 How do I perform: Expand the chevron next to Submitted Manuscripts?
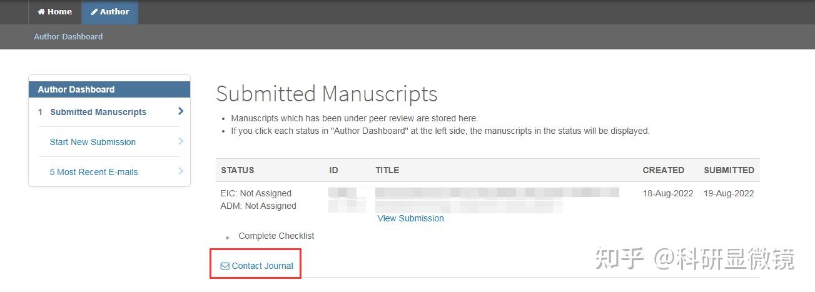(181, 111)
